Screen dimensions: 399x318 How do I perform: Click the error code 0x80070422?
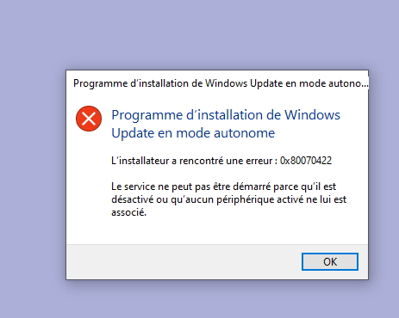point(306,161)
